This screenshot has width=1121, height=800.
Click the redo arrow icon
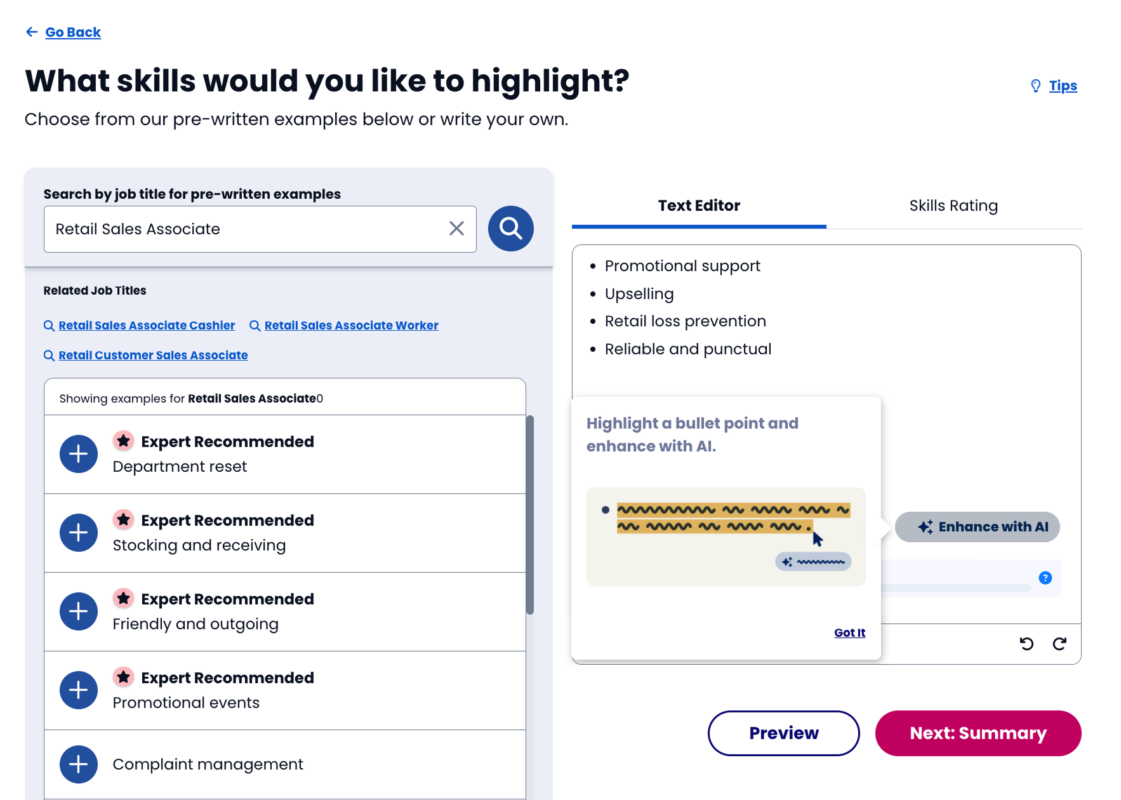tap(1059, 644)
